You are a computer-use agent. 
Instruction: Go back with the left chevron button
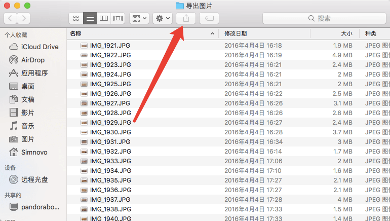(x=11, y=18)
